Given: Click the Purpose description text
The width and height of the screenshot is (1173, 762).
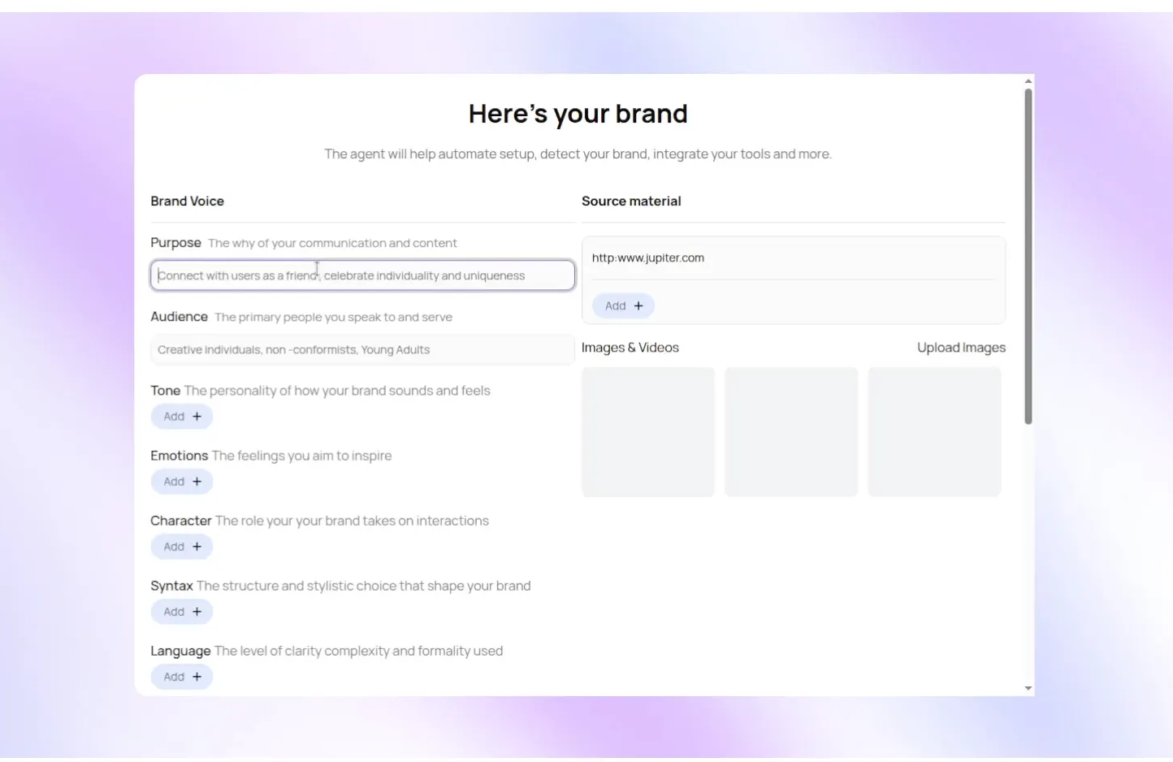Looking at the screenshot, I should coord(332,242).
